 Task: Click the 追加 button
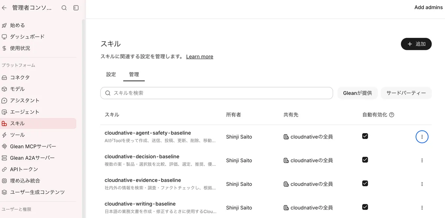pos(416,44)
